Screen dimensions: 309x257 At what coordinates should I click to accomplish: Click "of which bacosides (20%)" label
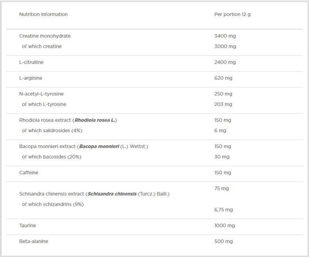(51, 157)
